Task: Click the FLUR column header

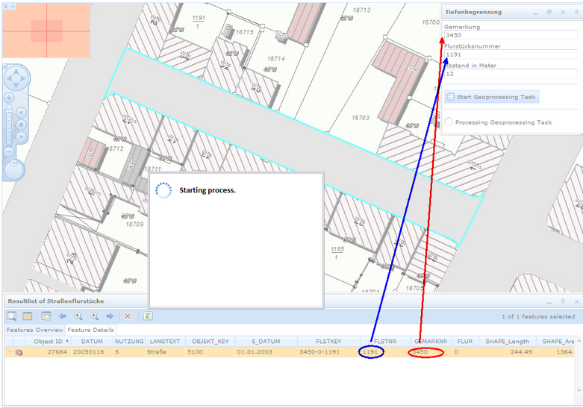Action: coord(465,341)
